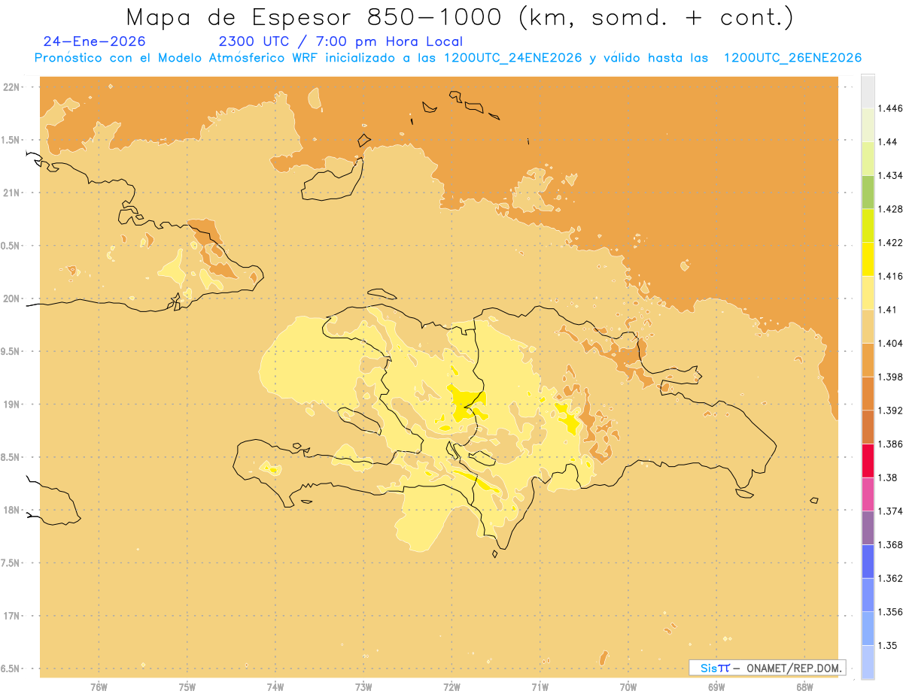Click the longitude label '72W'
Image resolution: width=903 pixels, height=697 pixels.
coord(451,686)
